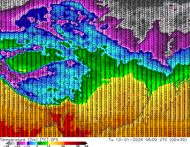Click the 'Temperature (2m)' map title
This screenshot has width=190, height=147.
pyautogui.click(x=19, y=140)
